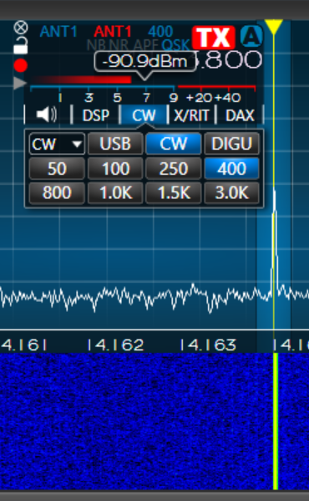This screenshot has height=501, width=309.
Task: Select DIGU mode button
Action: click(231, 144)
